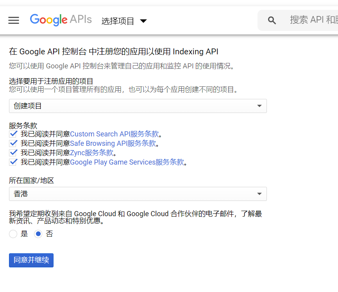Click the heading 在 Google API 控制台 中注册您的应用
The height and width of the screenshot is (292, 338).
[x=114, y=52]
